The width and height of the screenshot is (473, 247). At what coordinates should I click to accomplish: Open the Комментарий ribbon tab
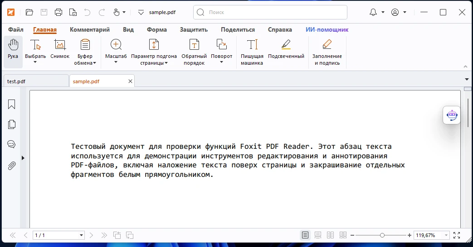(90, 29)
